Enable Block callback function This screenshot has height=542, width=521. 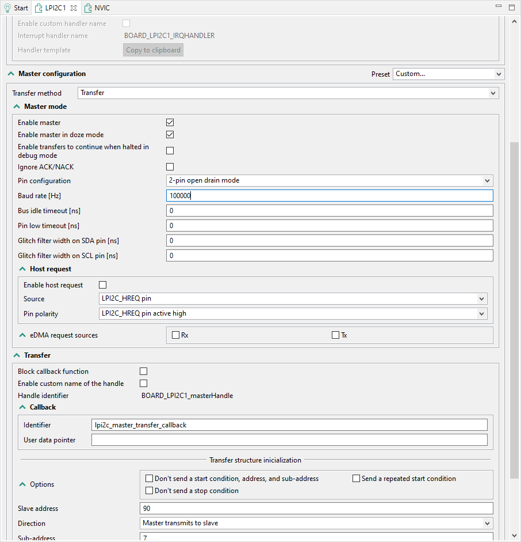(143, 371)
